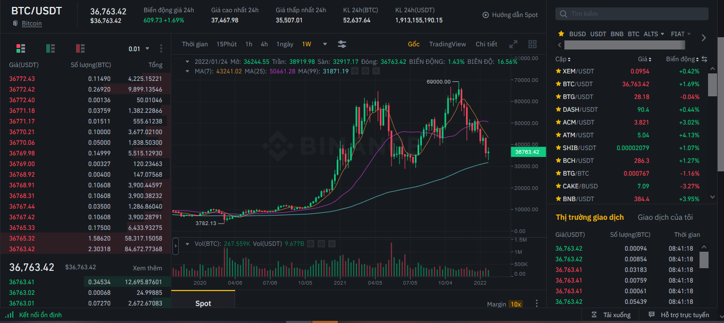Click the online support chat icon

pos(651,315)
